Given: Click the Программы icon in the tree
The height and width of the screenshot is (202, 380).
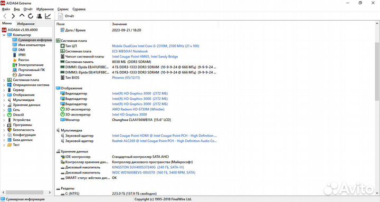Looking at the screenshot, I should pos(9,125).
